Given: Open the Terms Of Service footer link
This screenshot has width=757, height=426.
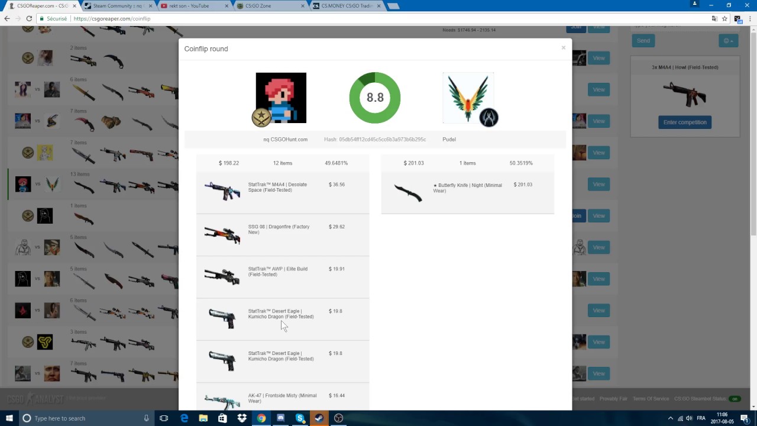Looking at the screenshot, I should [651, 399].
